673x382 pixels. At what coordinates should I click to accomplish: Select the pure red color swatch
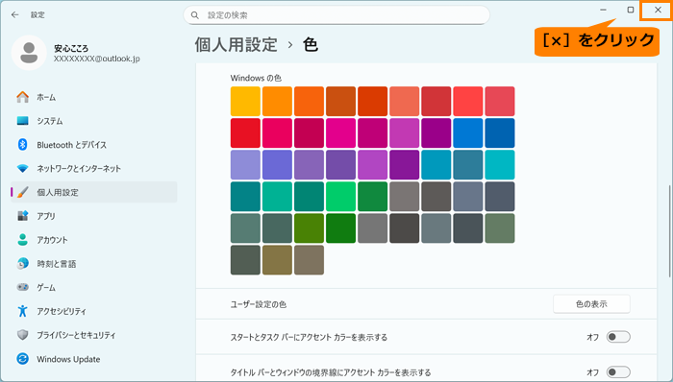(x=245, y=133)
